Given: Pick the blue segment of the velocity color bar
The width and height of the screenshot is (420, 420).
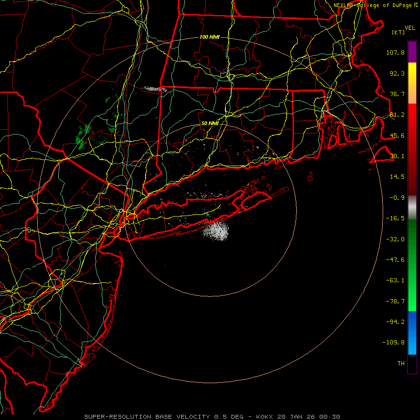Looking at the screenshot, I should (x=412, y=333).
